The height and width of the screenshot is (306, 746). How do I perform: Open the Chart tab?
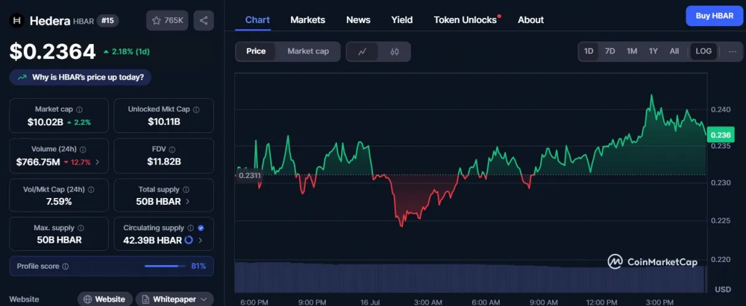[x=257, y=20]
